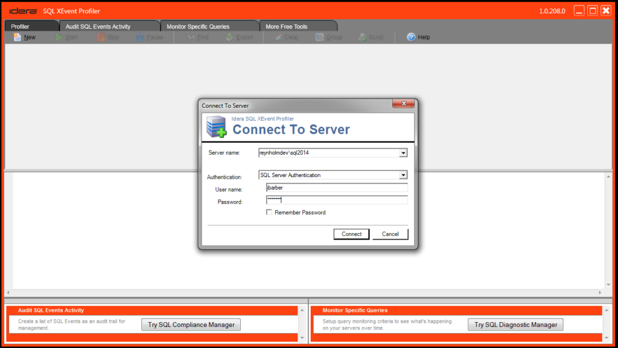This screenshot has width=618, height=348.
Task: Click Try SQL Diagnostic Manager button
Action: pyautogui.click(x=515, y=325)
